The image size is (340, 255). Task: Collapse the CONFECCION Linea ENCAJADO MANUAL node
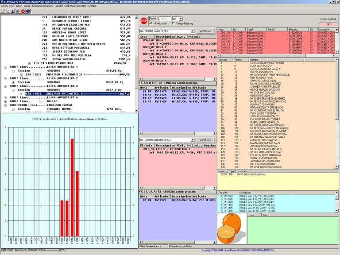(x=5, y=105)
